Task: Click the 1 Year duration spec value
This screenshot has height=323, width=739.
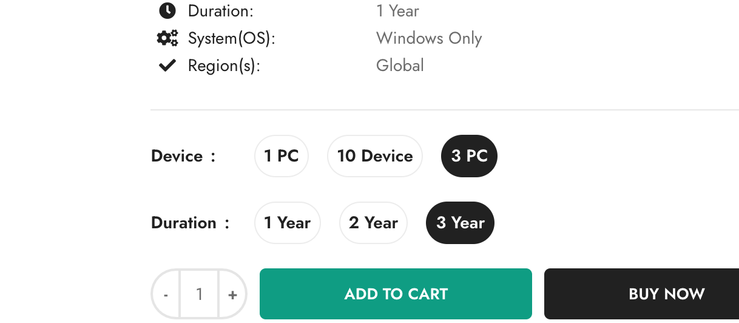Action: (397, 11)
